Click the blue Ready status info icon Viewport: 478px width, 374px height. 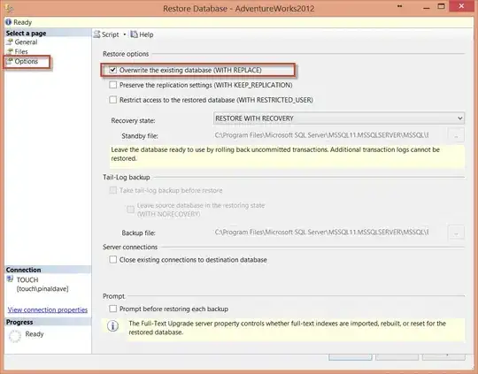8,22
